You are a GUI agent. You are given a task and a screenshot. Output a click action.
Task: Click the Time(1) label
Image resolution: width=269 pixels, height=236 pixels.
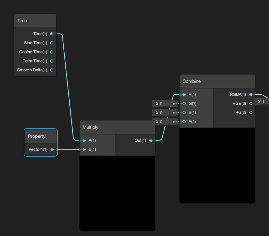(x=40, y=34)
